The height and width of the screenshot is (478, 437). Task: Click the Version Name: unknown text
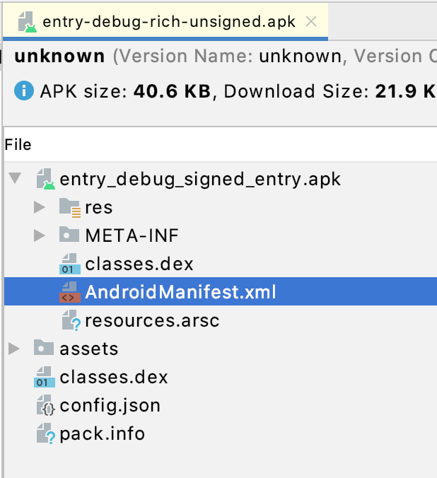click(227, 56)
